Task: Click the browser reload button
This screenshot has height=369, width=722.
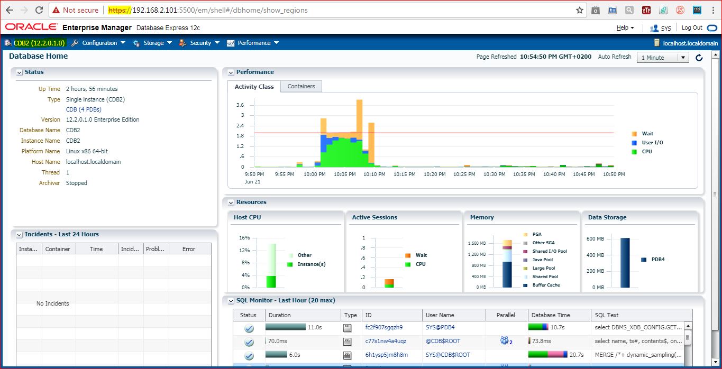Action: pos(39,10)
